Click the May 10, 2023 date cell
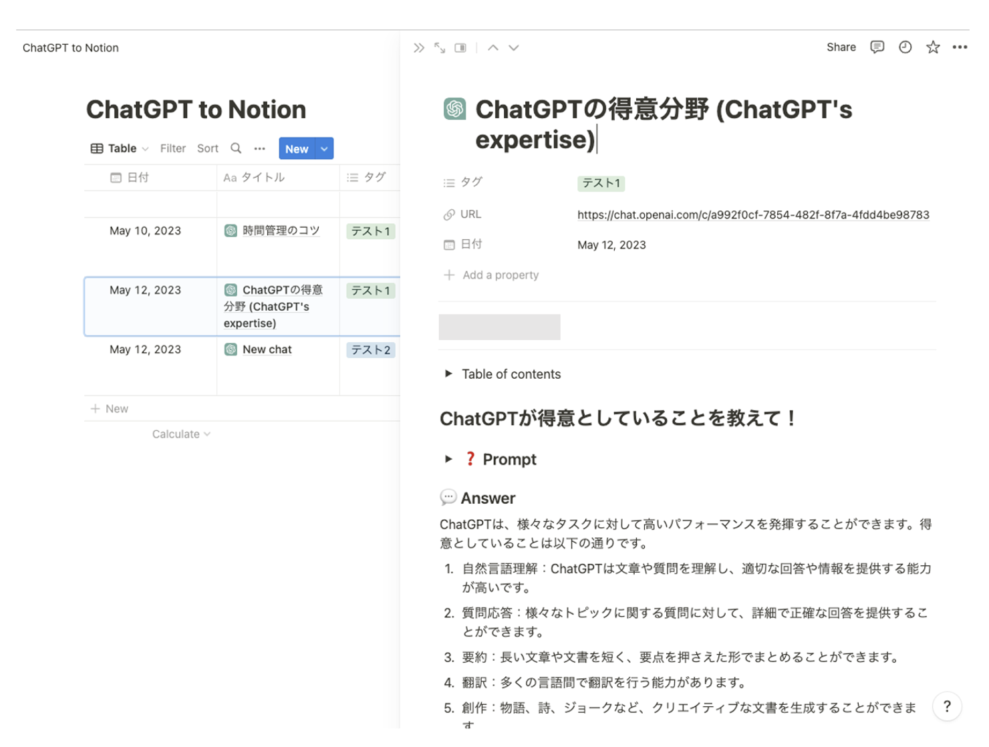The width and height of the screenshot is (989, 747). tap(145, 231)
